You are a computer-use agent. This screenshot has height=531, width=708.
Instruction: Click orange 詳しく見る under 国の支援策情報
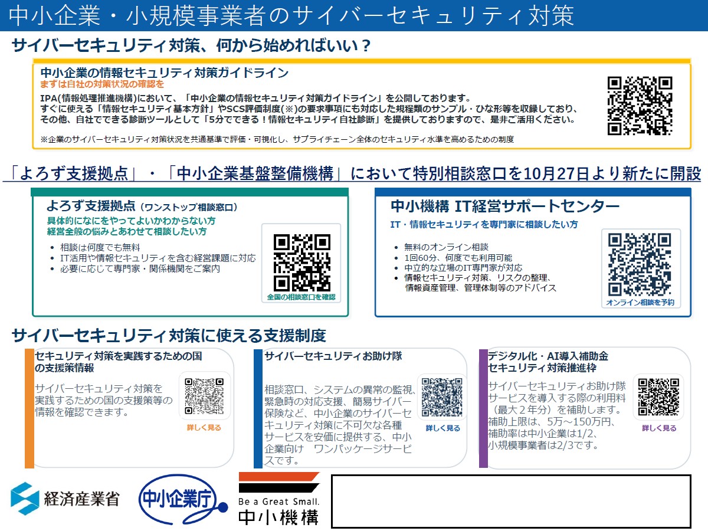(204, 427)
